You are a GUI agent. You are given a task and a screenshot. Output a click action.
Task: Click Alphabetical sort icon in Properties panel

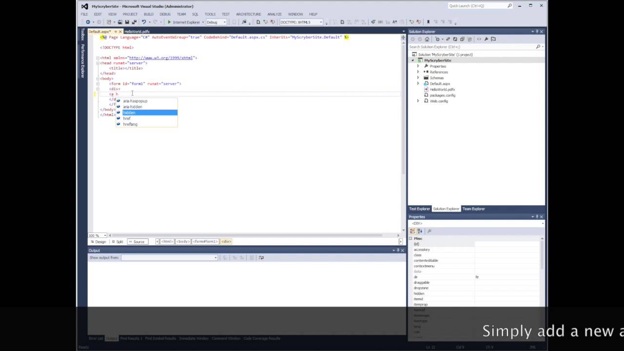coord(420,231)
